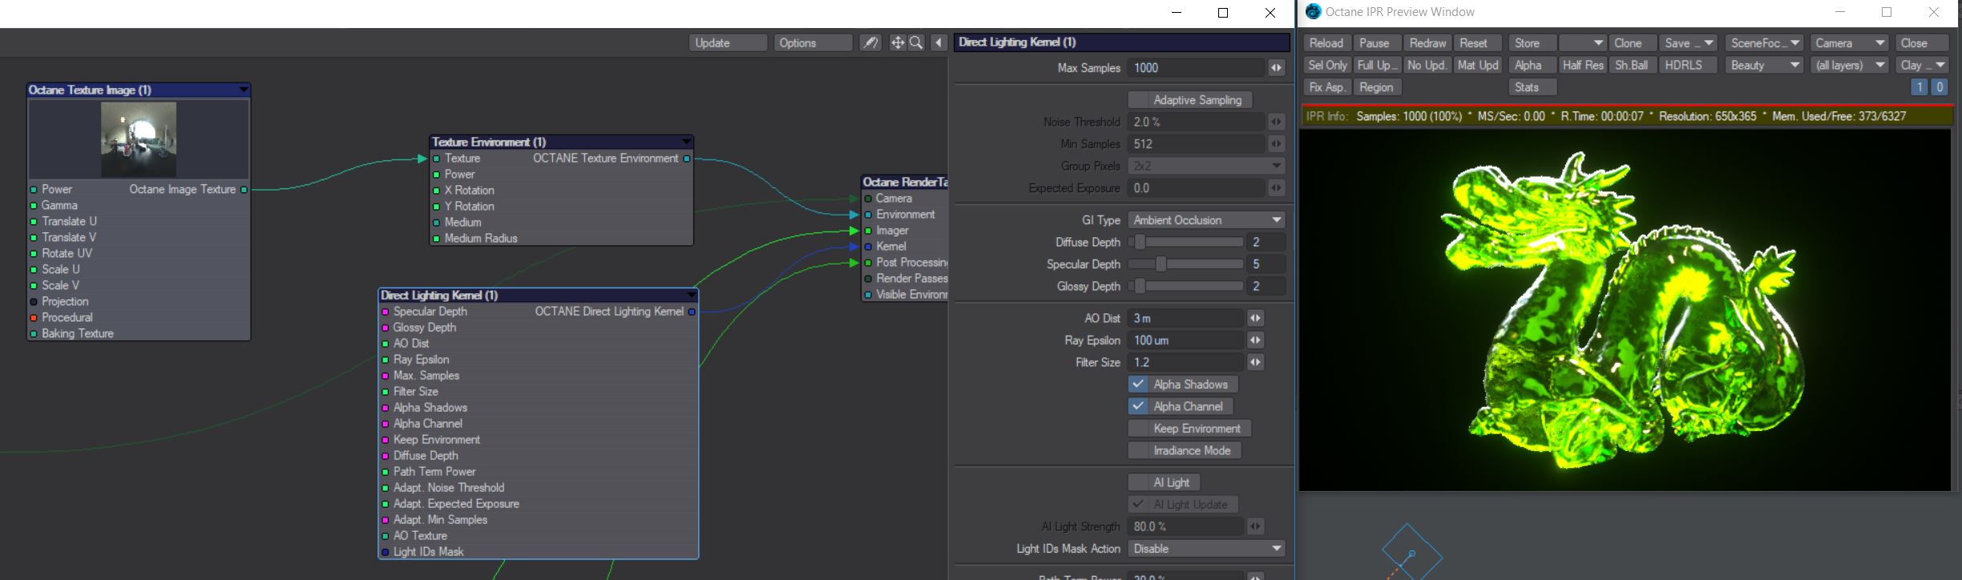
Task: Toggle Alpha display in the IPR window
Action: pyautogui.click(x=1532, y=65)
